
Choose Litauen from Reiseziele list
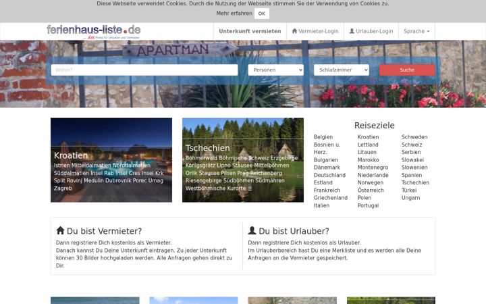pyautogui.click(x=367, y=152)
